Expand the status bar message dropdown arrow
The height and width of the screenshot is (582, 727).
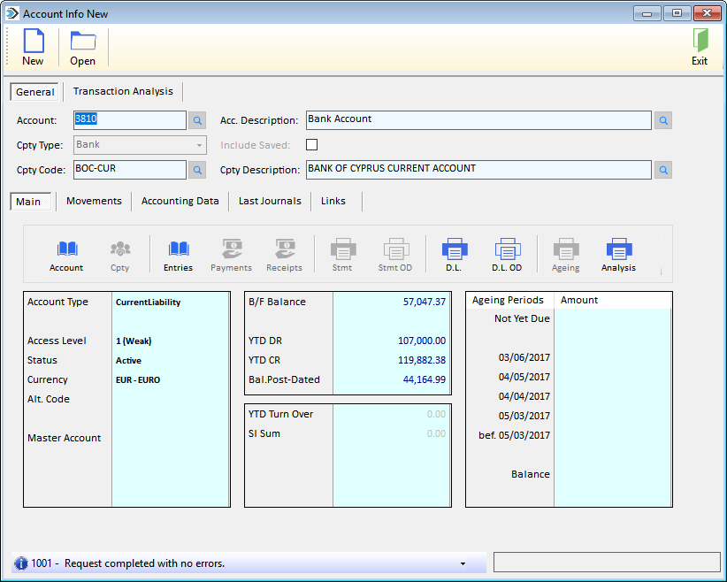tap(463, 563)
